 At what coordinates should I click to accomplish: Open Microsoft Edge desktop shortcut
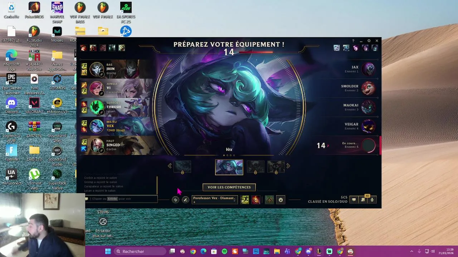click(x=11, y=60)
